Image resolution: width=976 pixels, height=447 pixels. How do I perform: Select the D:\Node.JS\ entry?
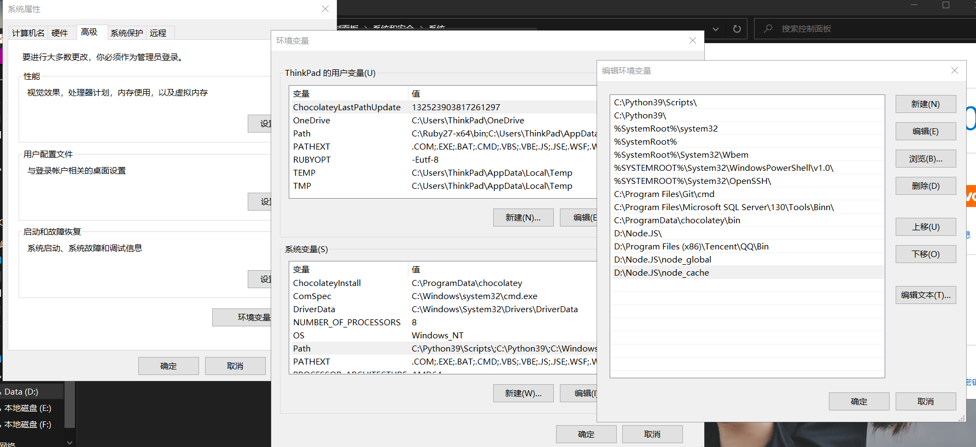pos(747,233)
